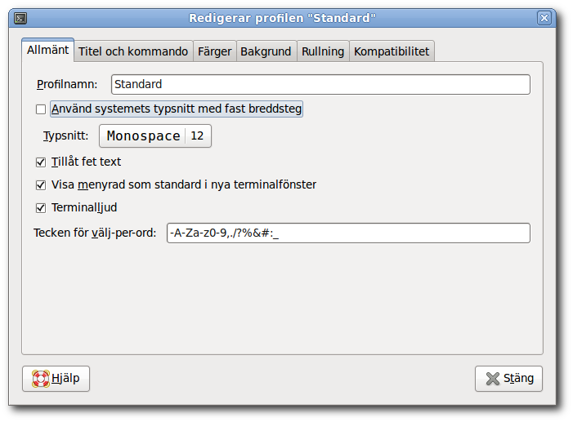Viewport: 573px width, 422px height.
Task: Click into the Profilnamn text field
Action: (320, 84)
